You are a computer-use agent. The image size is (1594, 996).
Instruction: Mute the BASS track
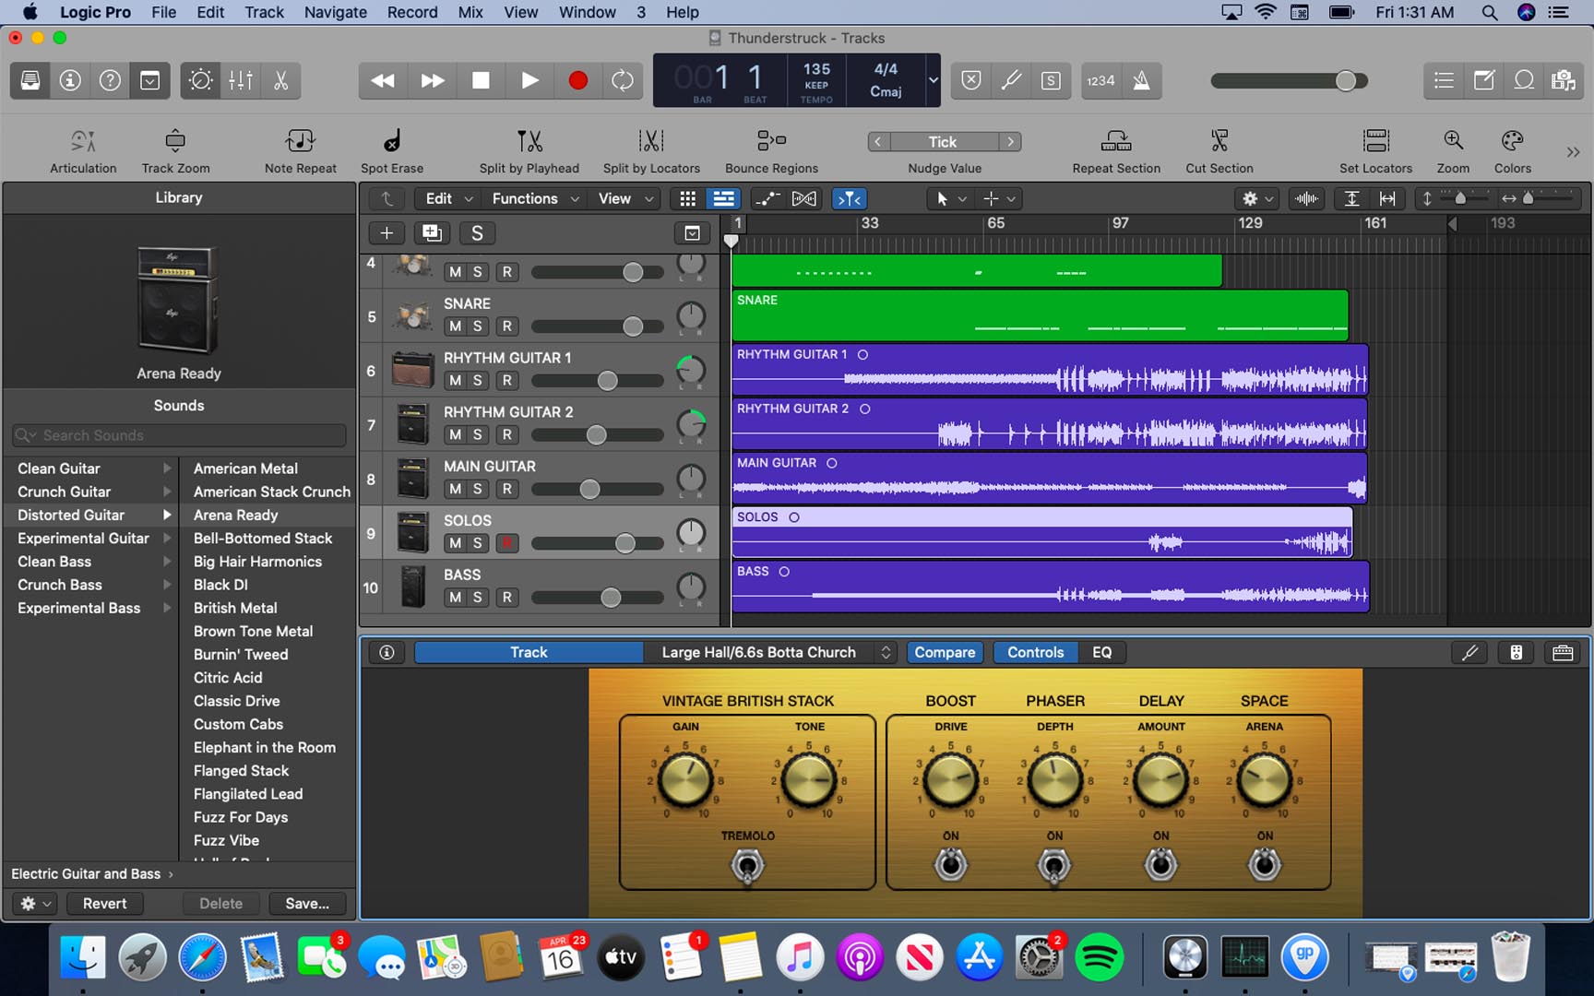tap(455, 598)
